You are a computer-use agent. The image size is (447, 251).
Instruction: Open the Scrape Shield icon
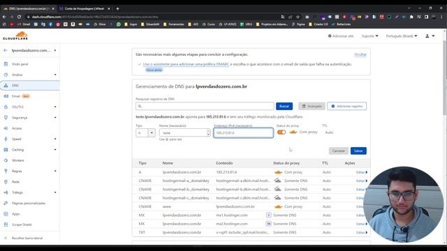click(6, 225)
